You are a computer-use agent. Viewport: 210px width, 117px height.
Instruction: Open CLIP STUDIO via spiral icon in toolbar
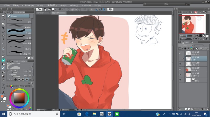[39, 9]
